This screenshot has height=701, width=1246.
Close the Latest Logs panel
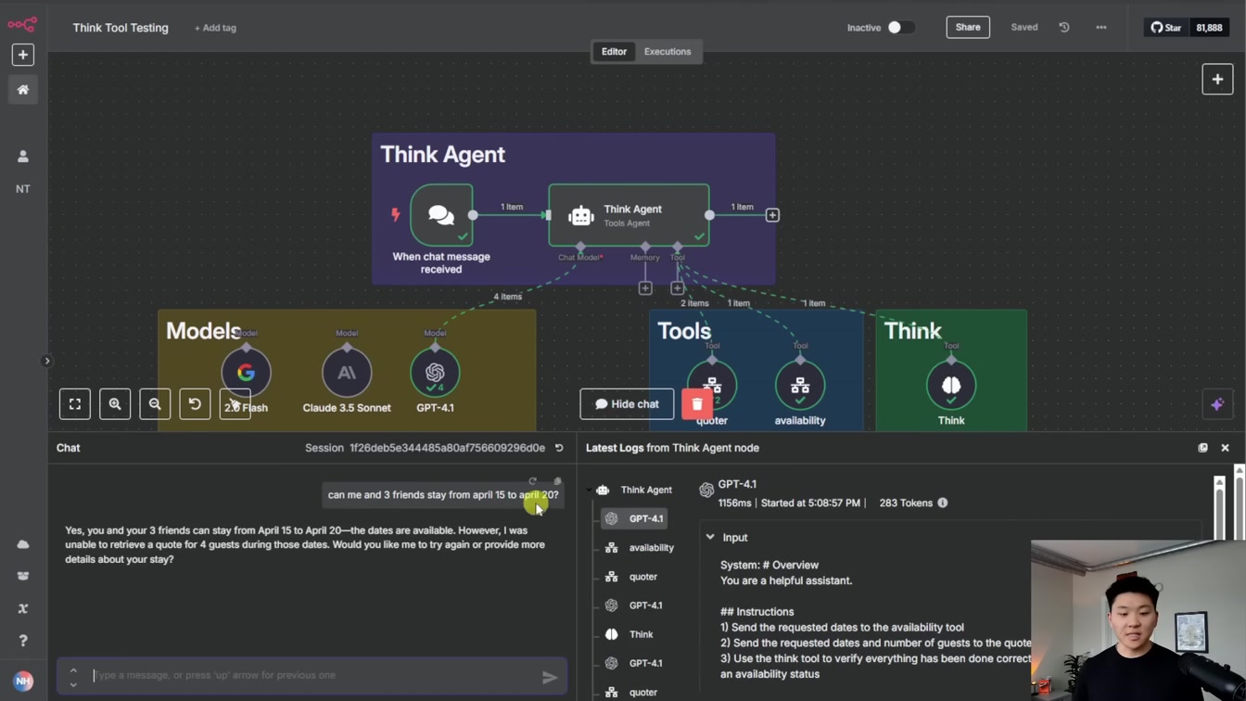[x=1225, y=448]
